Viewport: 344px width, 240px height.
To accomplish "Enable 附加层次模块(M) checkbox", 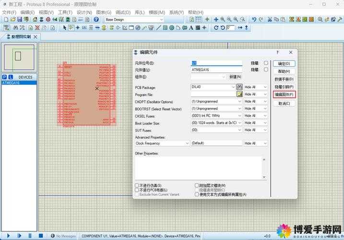I will click(197, 186).
